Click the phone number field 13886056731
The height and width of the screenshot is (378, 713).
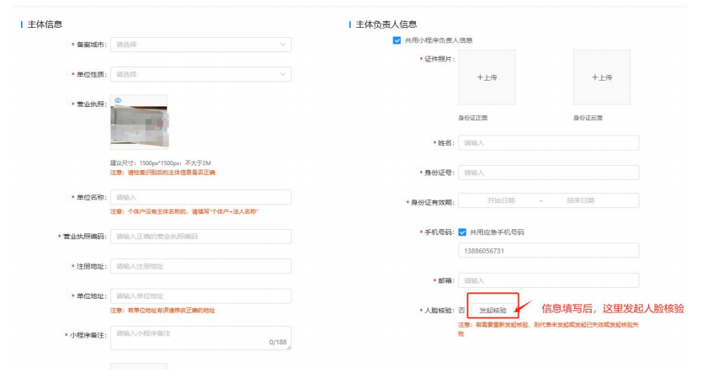(548, 251)
